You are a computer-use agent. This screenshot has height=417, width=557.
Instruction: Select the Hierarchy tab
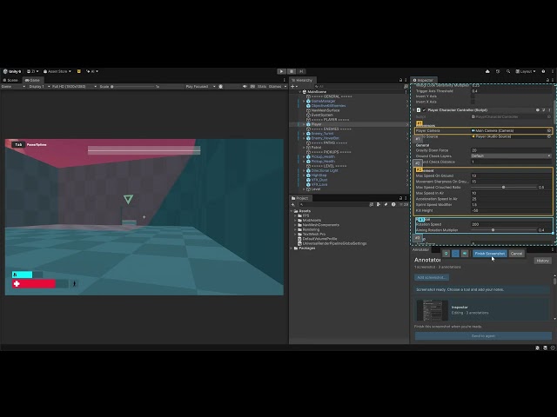[x=302, y=80]
